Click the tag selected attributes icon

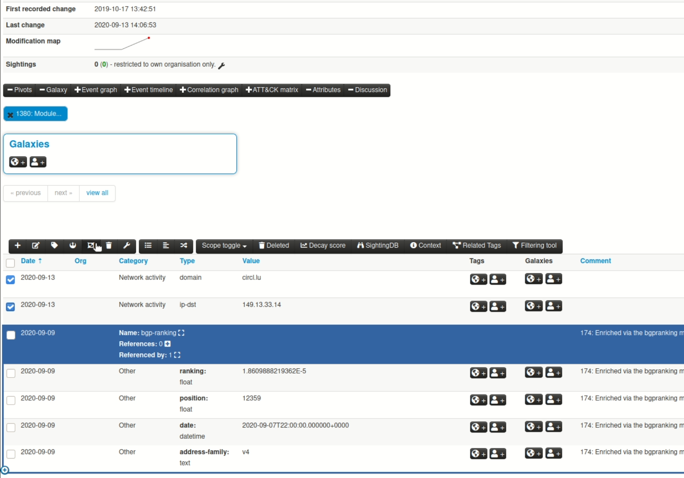[54, 245]
